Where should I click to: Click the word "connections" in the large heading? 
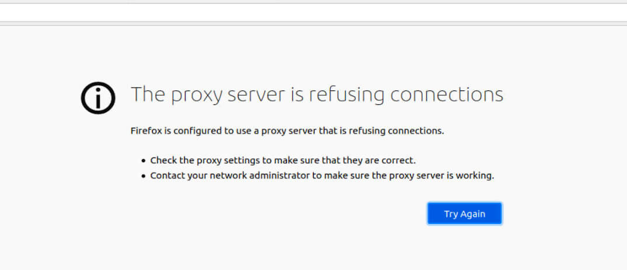click(x=446, y=94)
